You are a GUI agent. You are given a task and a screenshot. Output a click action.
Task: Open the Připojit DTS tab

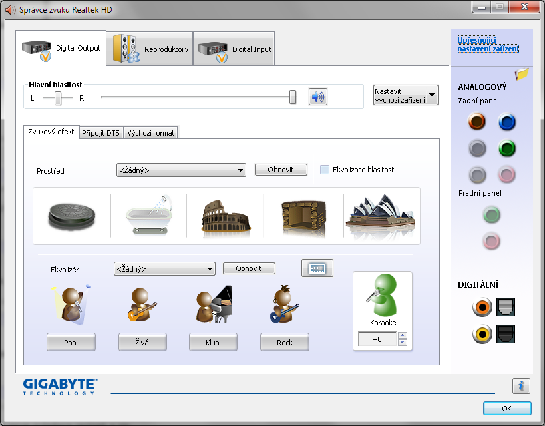click(101, 133)
